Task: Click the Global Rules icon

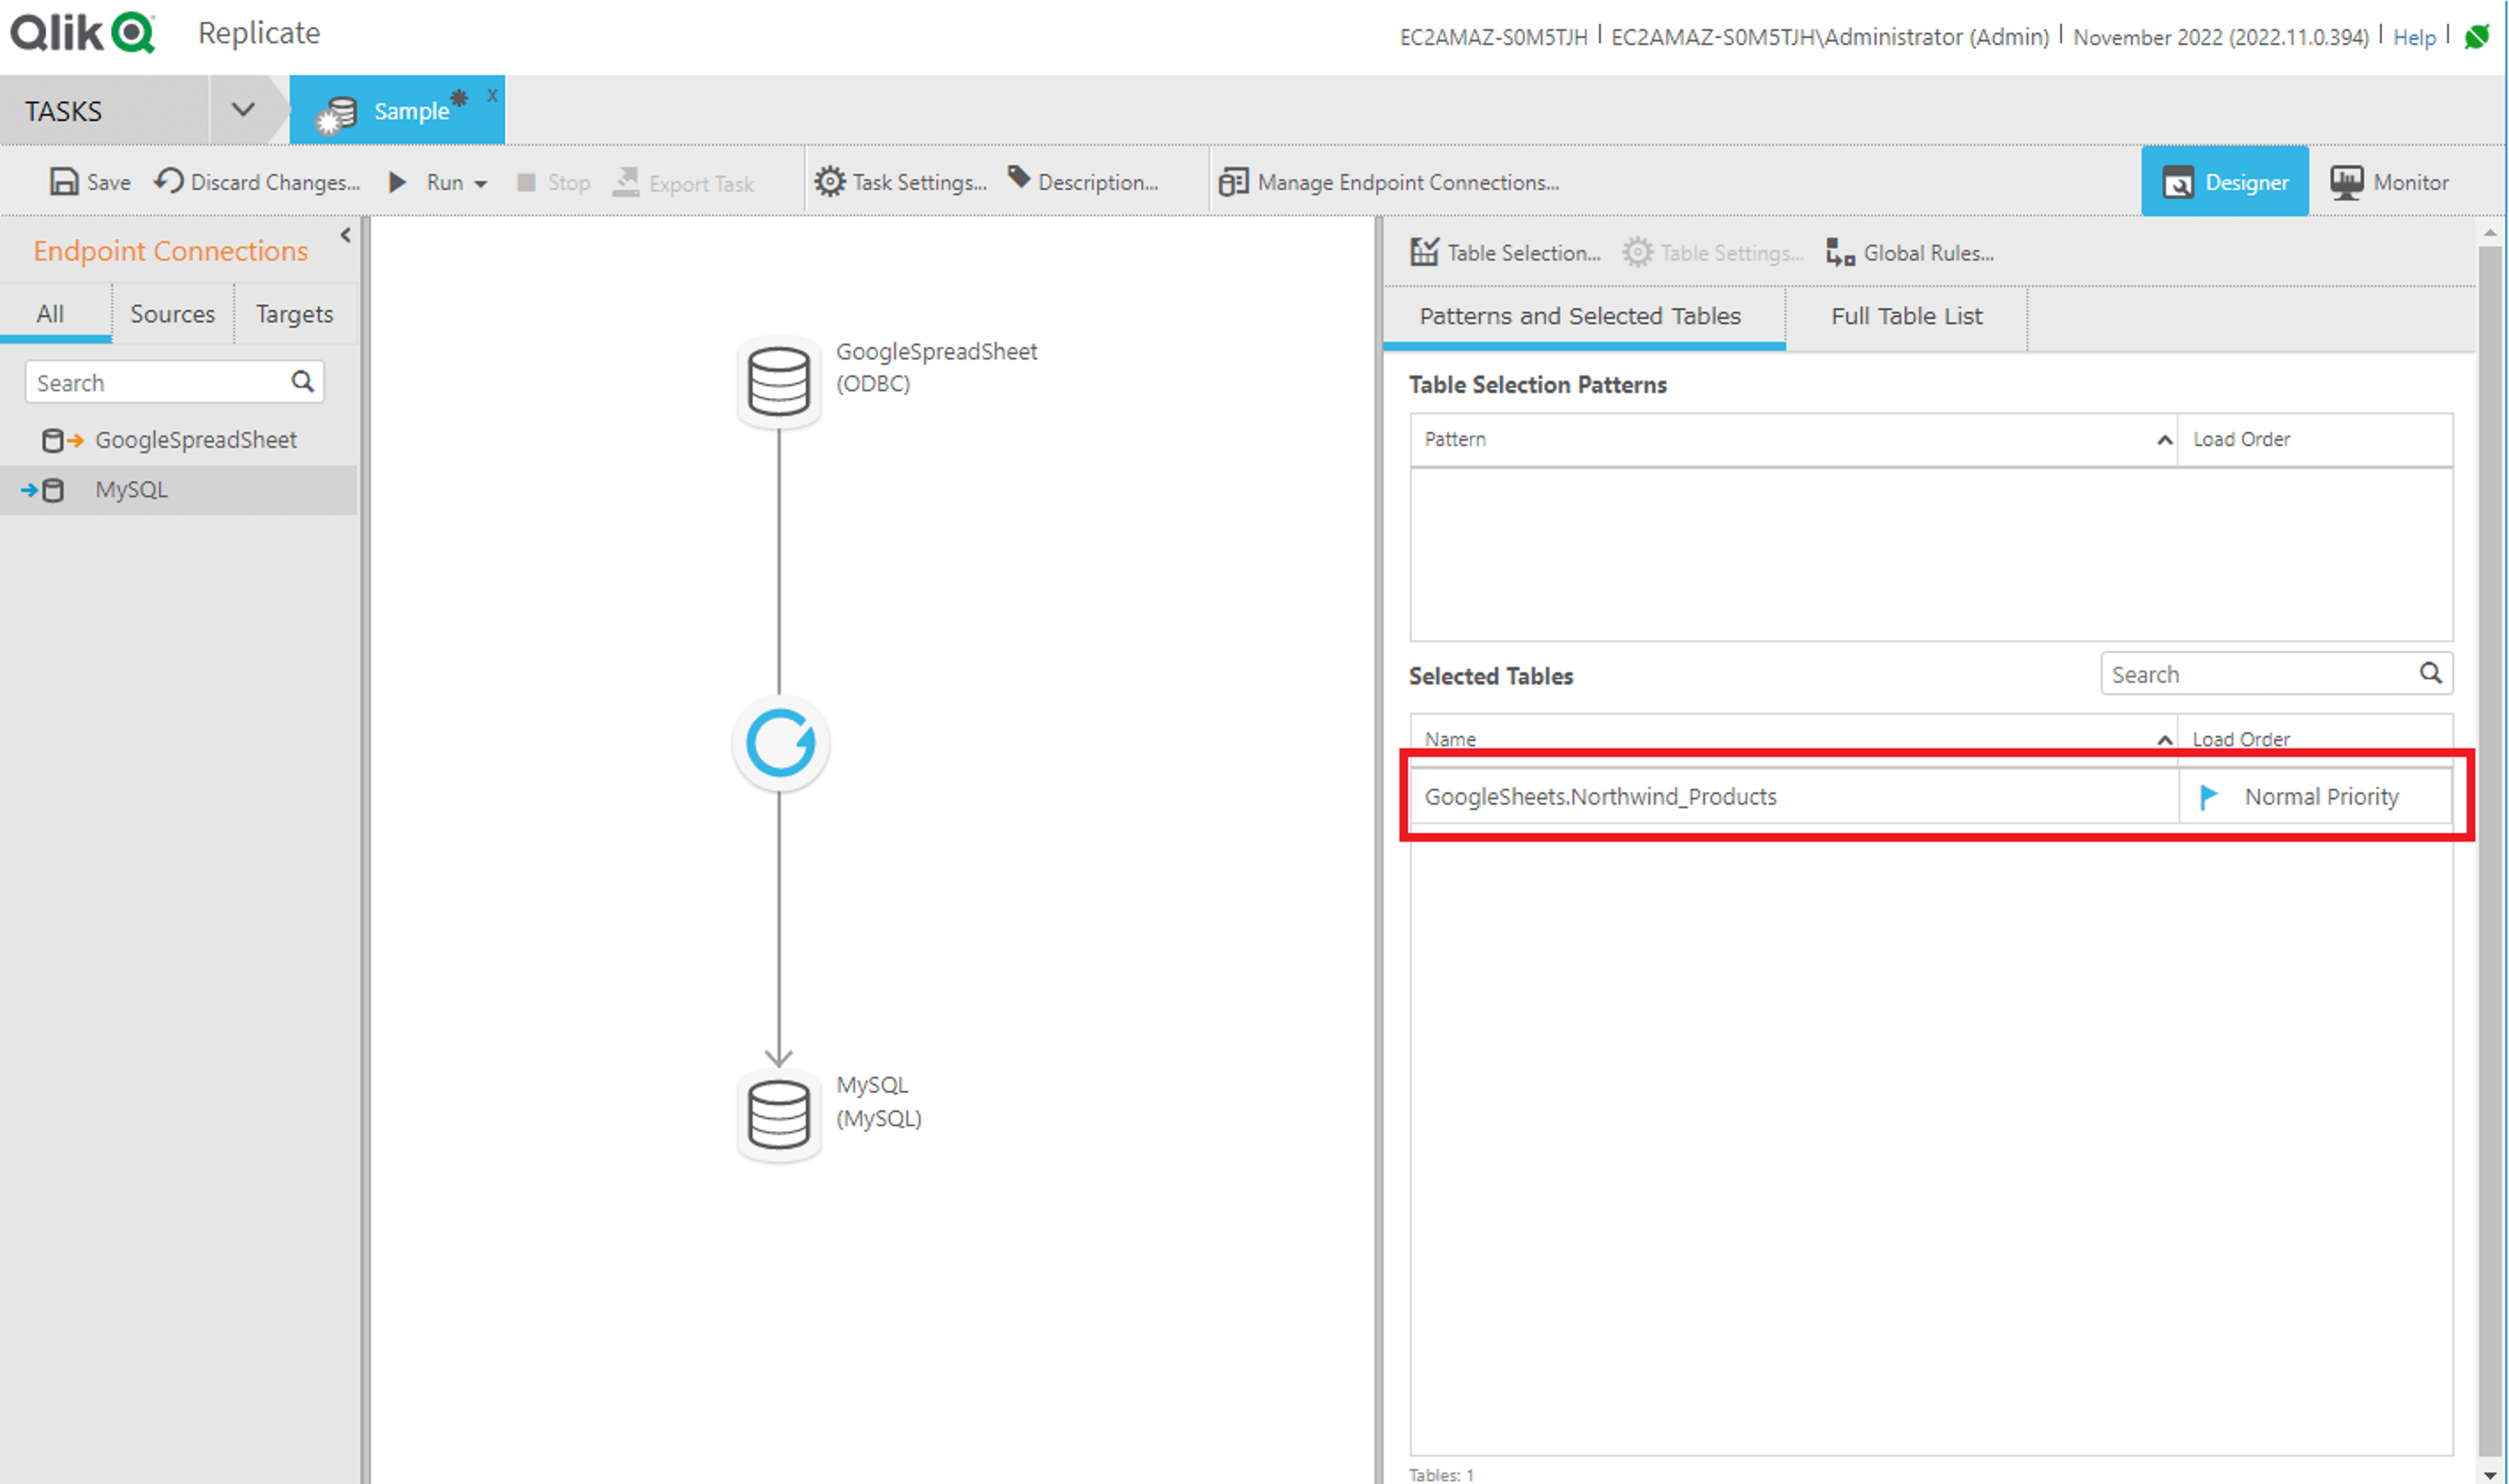Action: click(x=1839, y=253)
